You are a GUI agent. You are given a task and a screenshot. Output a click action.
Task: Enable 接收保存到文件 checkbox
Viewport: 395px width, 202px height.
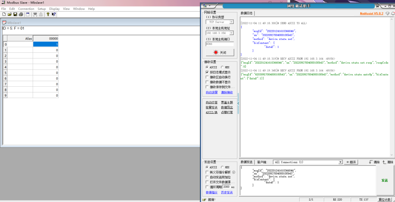tap(207, 87)
